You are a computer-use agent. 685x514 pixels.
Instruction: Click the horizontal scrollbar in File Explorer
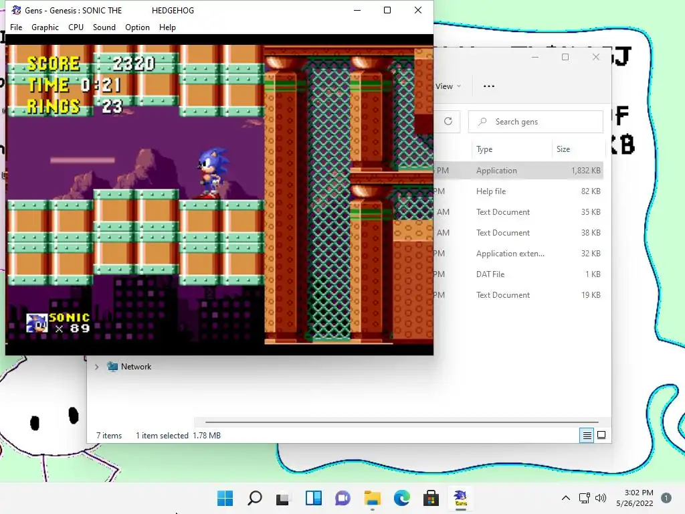[401, 422]
